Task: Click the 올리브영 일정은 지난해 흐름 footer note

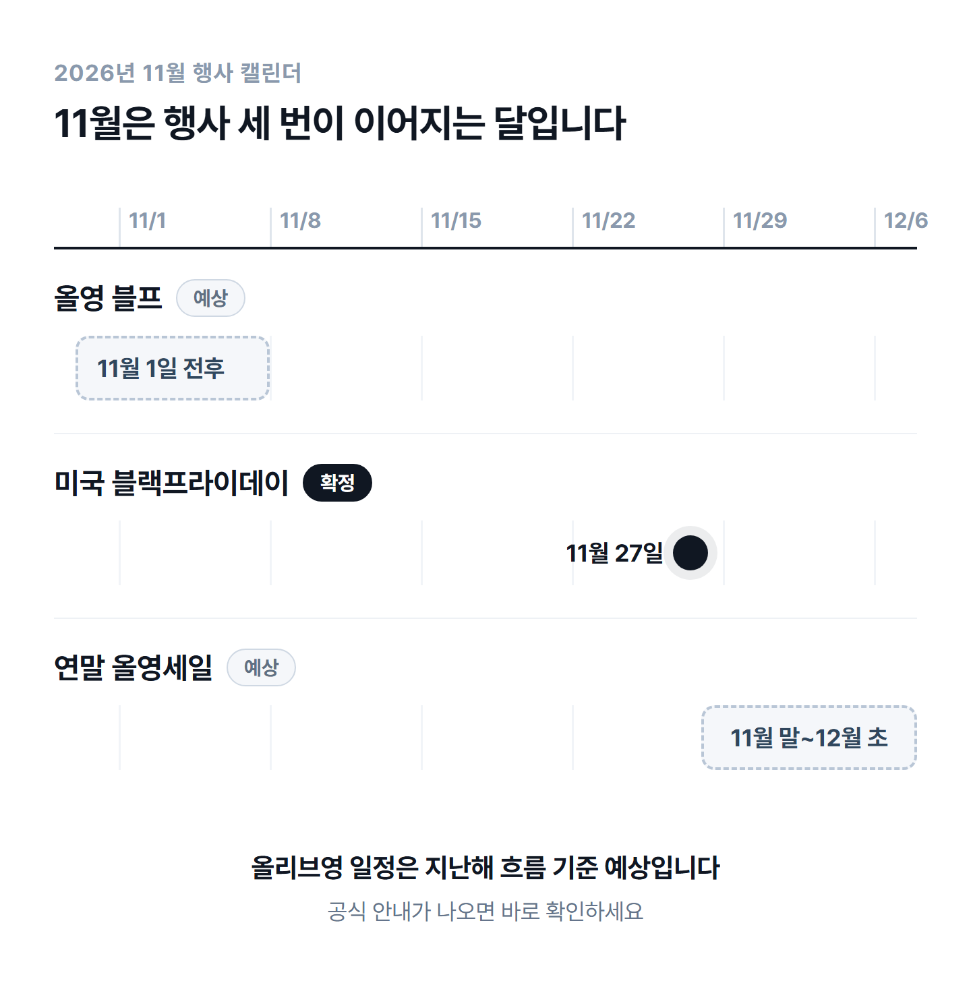Action: [x=486, y=867]
